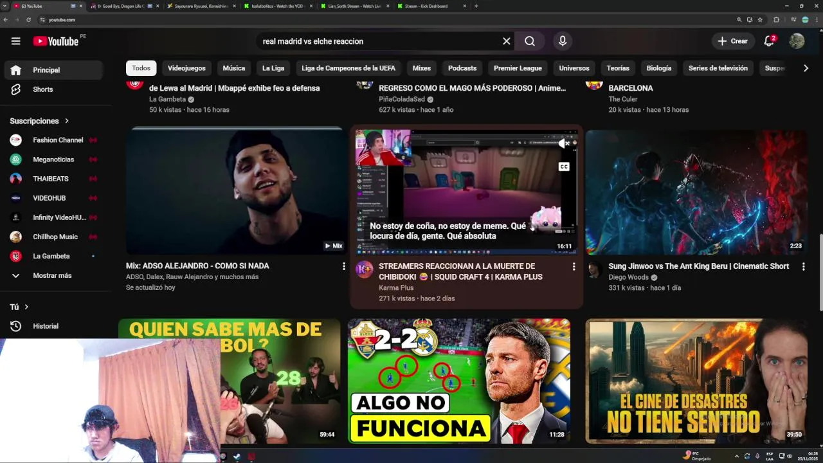Select the Liga de Campeones de la UEFA chip
The width and height of the screenshot is (823, 463).
click(x=348, y=68)
